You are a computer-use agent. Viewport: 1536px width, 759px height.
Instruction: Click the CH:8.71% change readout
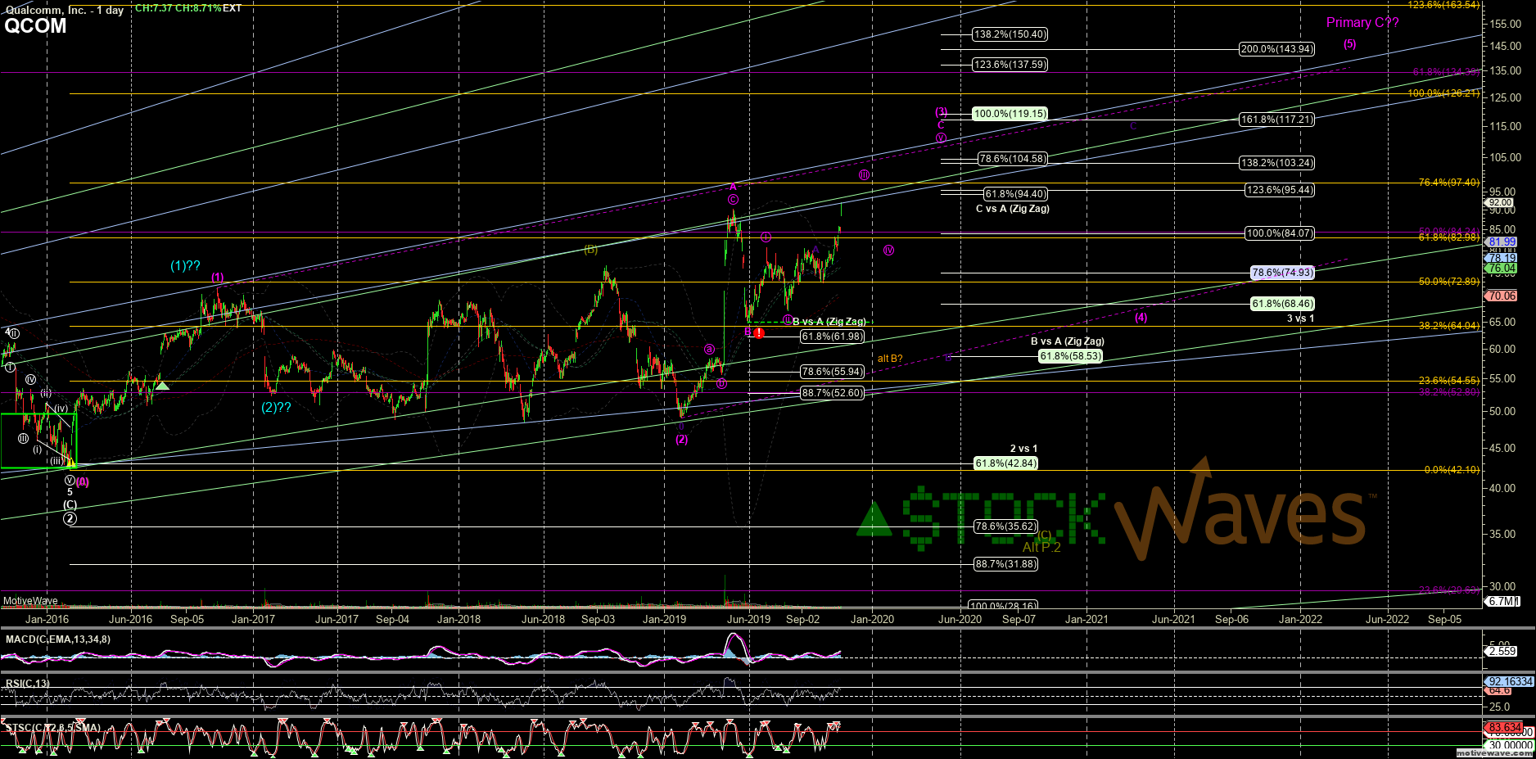(197, 8)
